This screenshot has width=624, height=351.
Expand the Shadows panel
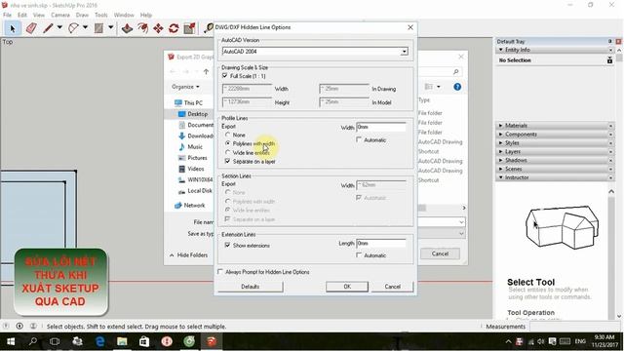(501, 160)
